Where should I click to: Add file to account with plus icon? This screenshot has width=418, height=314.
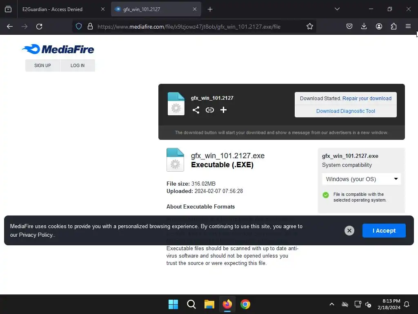tap(223, 110)
